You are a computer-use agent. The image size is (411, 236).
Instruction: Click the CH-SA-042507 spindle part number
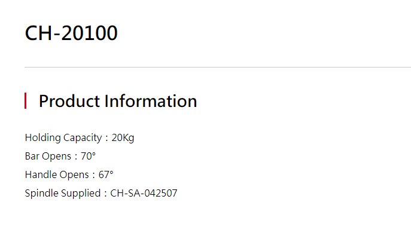coord(144,194)
